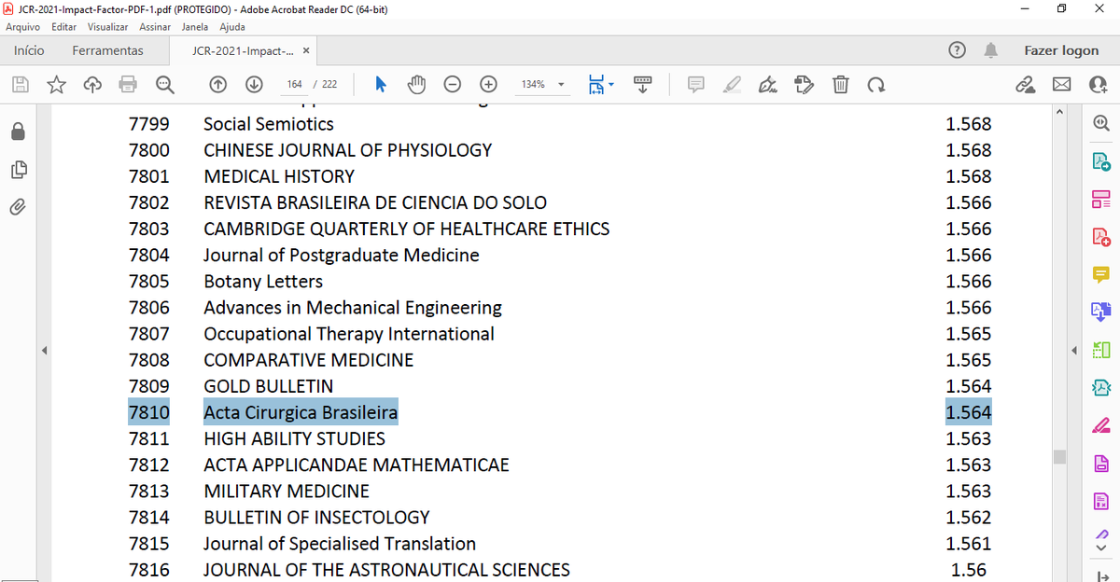Open the find text search tool
Screen dimensions: 1120x582
(x=164, y=85)
